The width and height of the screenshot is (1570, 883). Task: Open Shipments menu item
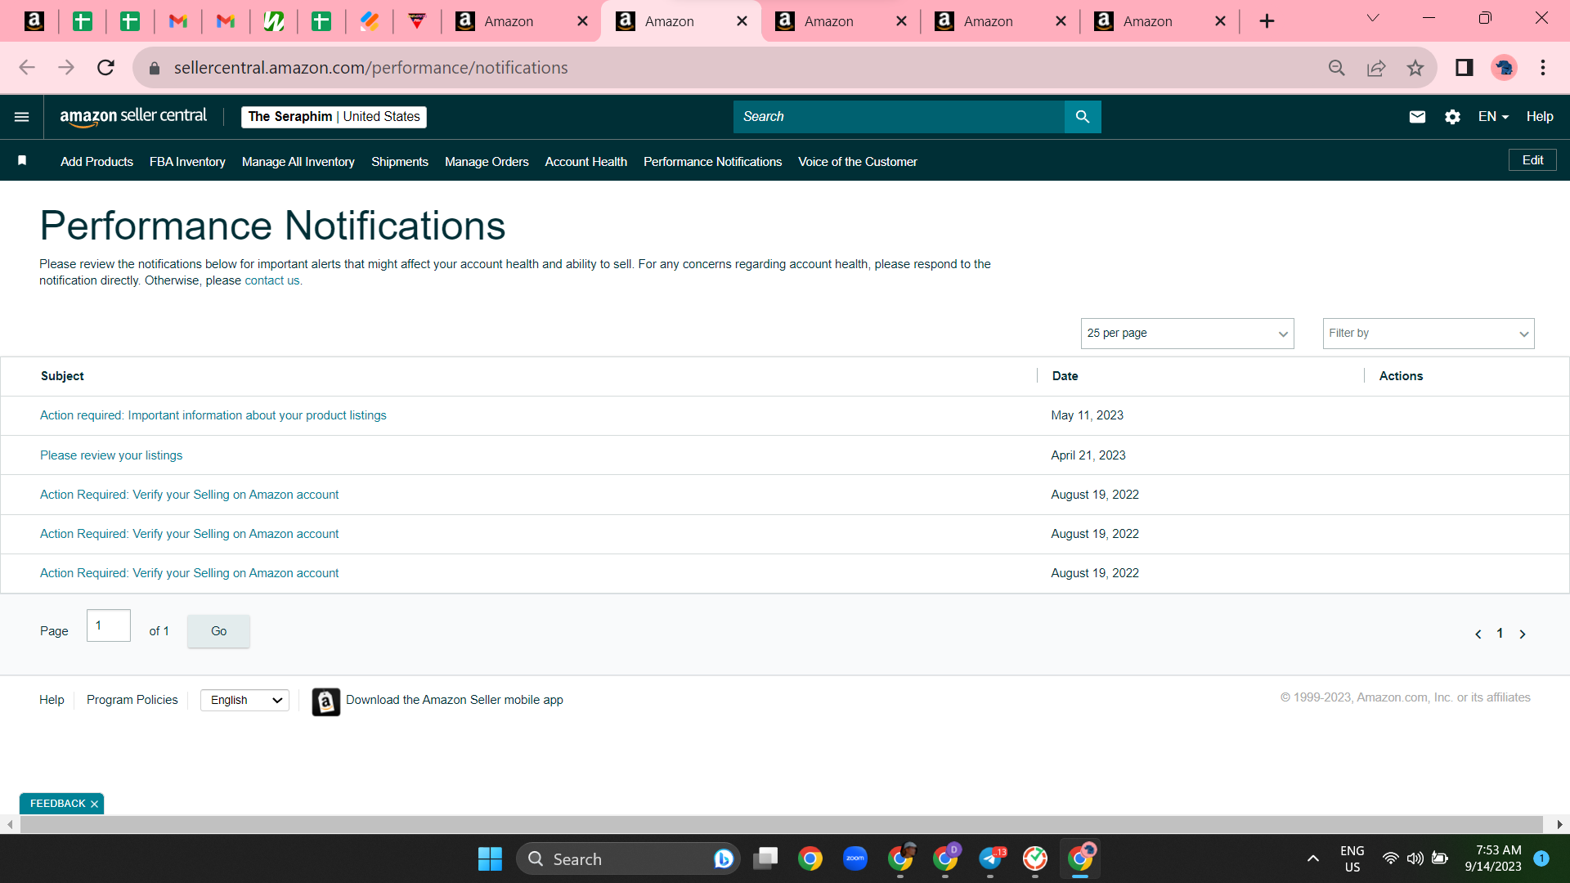400,162
